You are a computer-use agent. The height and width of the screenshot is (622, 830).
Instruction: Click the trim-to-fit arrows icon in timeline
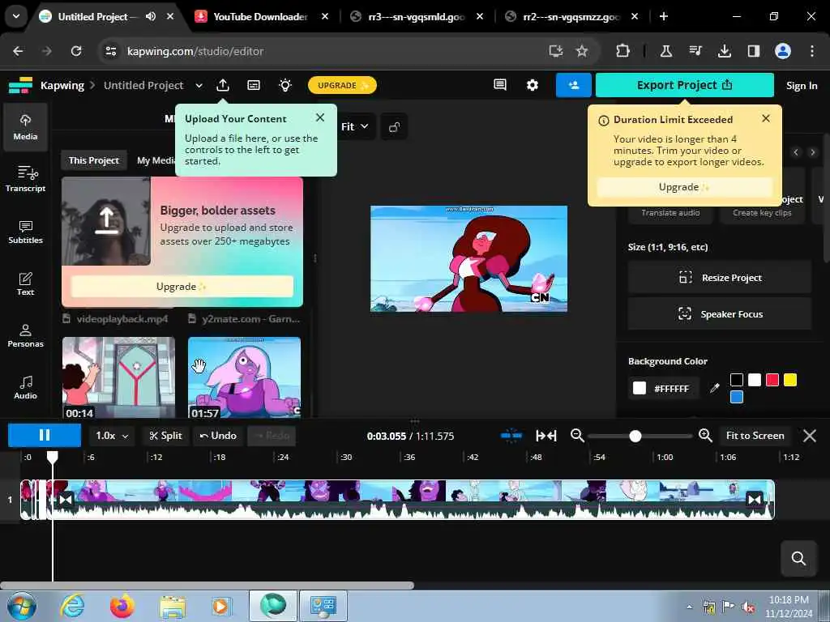click(546, 436)
